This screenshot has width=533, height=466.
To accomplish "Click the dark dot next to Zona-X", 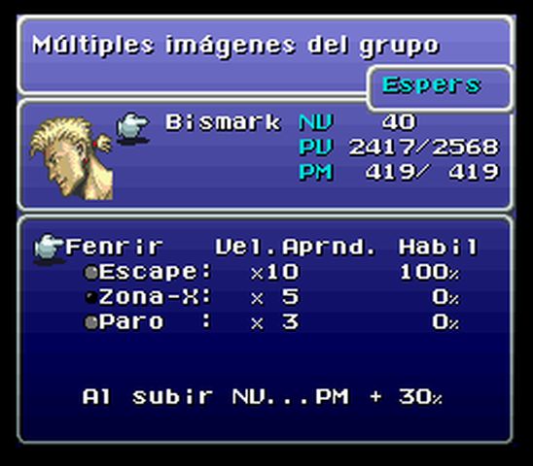I will point(91,298).
